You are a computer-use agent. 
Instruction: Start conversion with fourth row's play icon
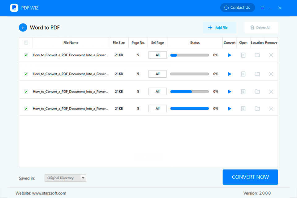pos(229,109)
